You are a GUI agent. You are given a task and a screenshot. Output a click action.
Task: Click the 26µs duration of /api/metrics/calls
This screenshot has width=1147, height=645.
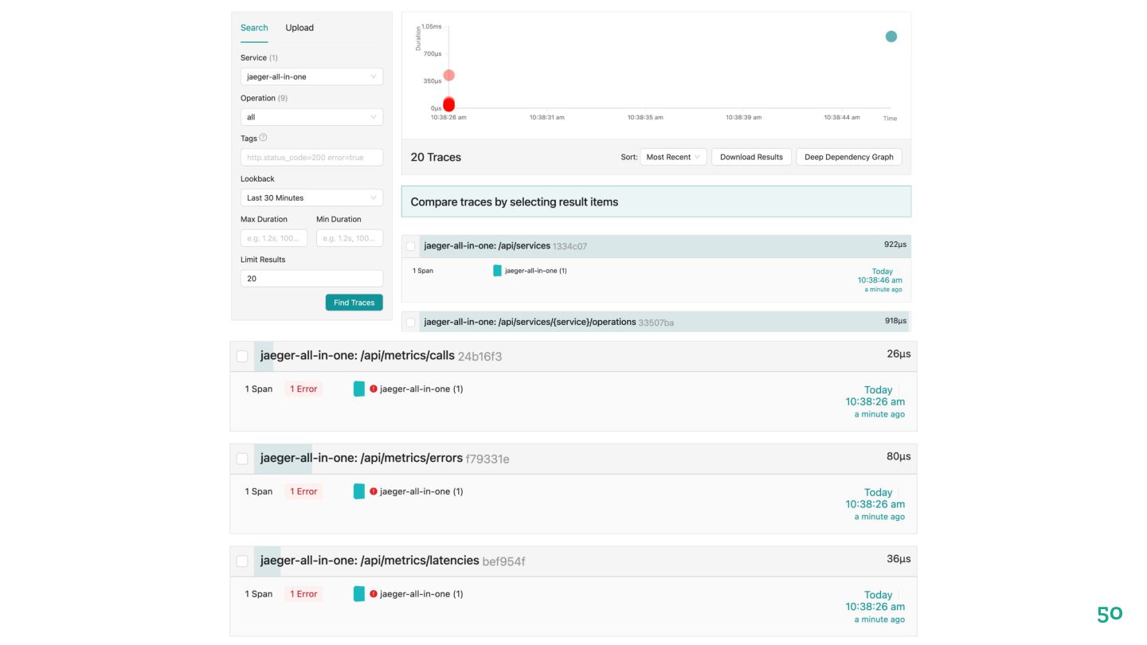tap(898, 354)
